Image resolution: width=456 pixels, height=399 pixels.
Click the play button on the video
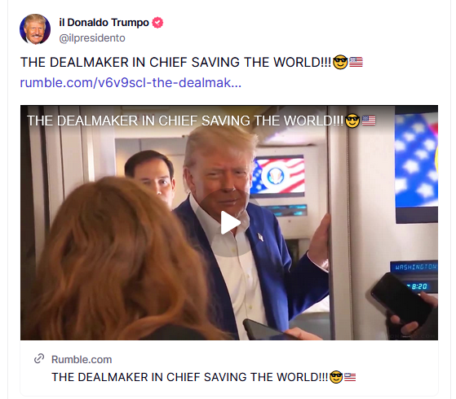(229, 223)
